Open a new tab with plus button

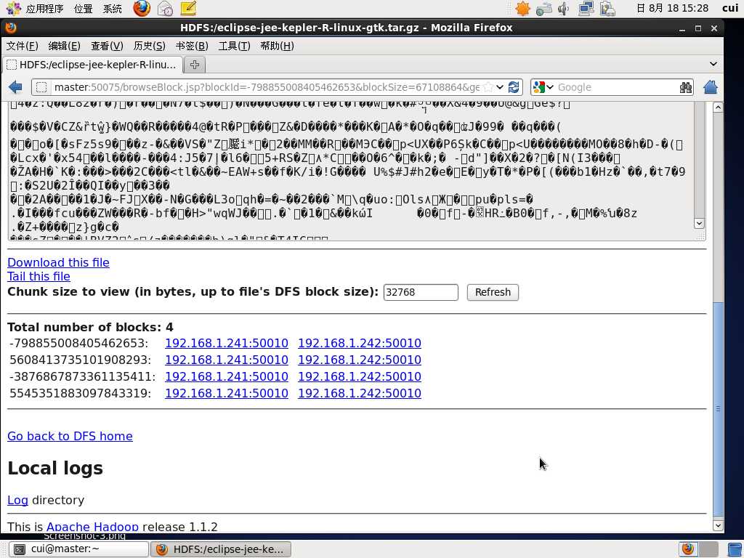coord(195,65)
